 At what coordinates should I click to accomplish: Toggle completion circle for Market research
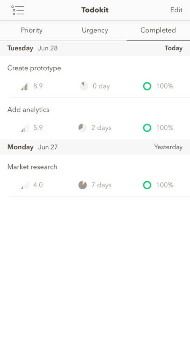click(147, 185)
